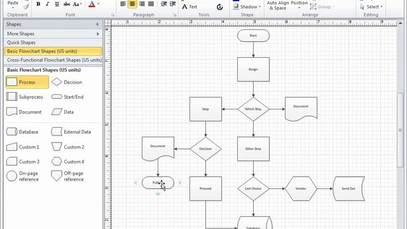The image size is (407, 229).
Task: Increase the paragraph indent
Action: pos(172,4)
